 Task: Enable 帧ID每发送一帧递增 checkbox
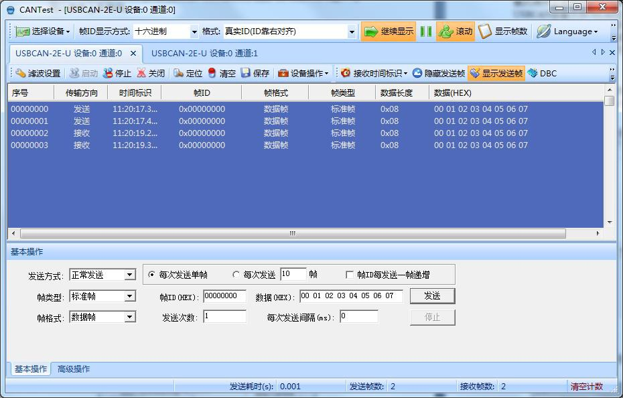coord(350,275)
